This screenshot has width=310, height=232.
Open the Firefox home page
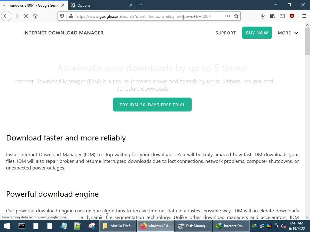point(35,16)
